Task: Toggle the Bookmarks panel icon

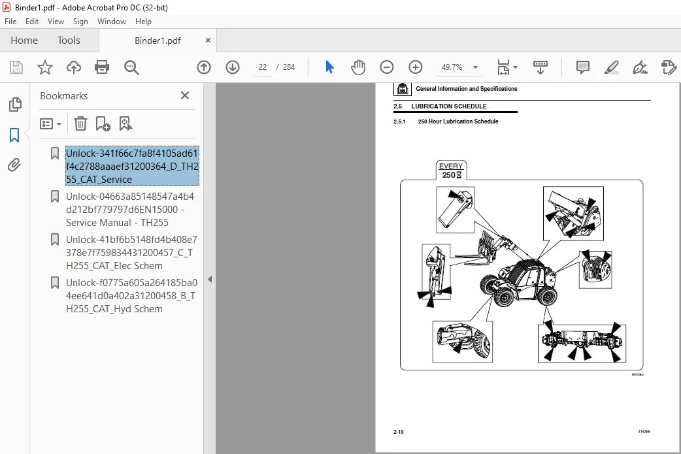Action: coord(14,135)
